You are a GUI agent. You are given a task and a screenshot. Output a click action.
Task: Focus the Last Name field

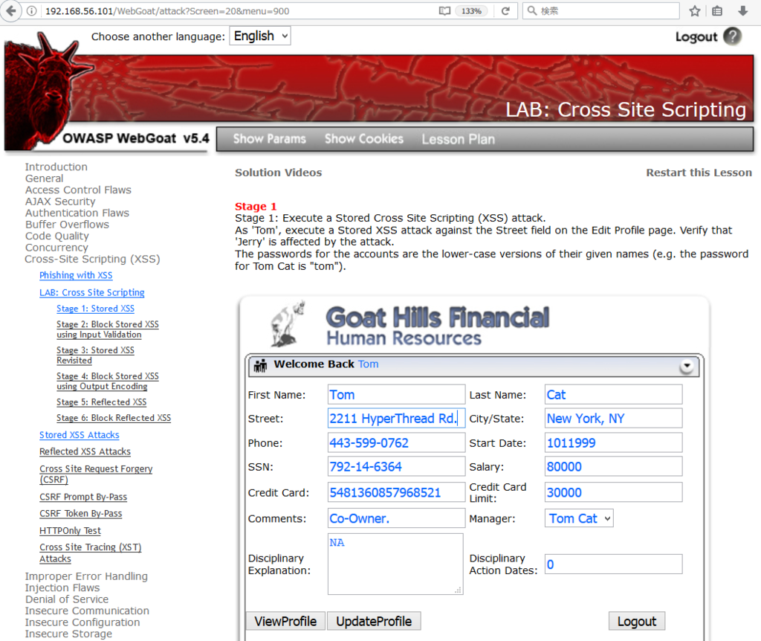[x=613, y=395]
